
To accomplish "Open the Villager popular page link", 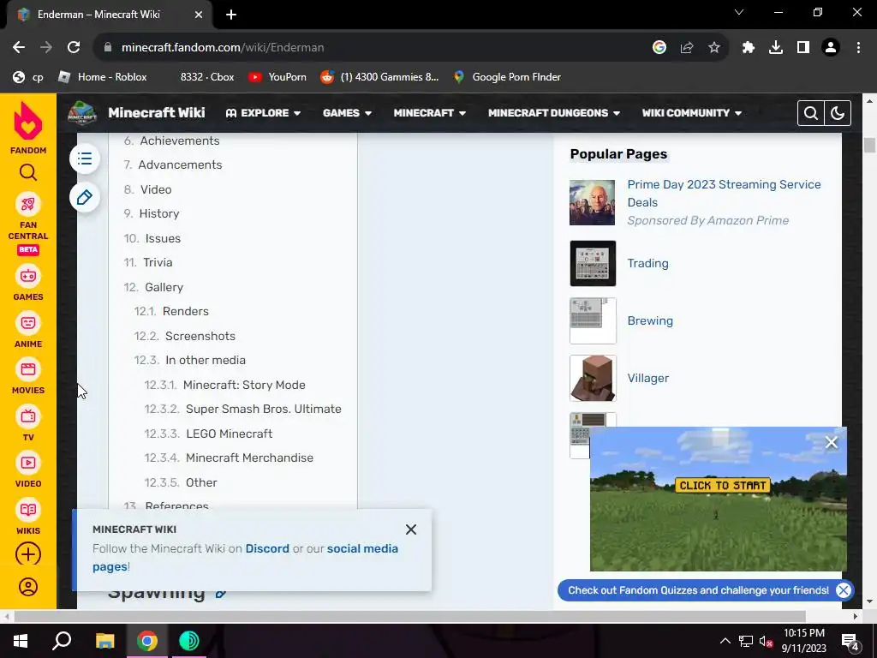I will click(x=647, y=378).
